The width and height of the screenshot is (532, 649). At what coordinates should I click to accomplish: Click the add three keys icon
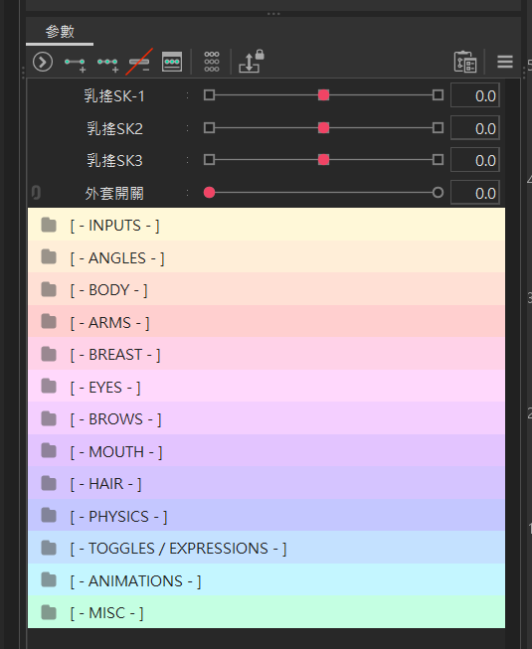(x=108, y=64)
